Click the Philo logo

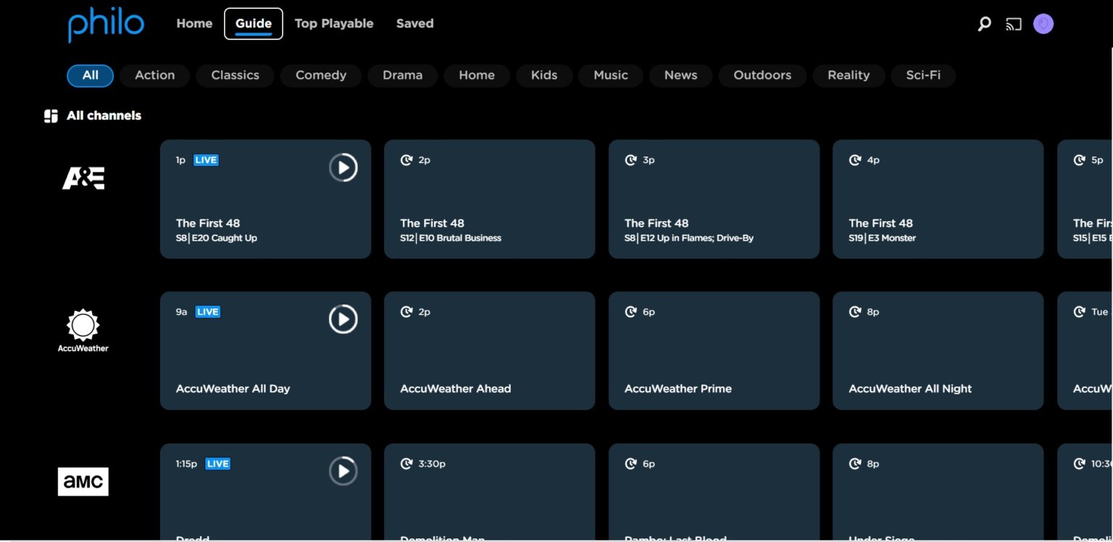coord(105,24)
